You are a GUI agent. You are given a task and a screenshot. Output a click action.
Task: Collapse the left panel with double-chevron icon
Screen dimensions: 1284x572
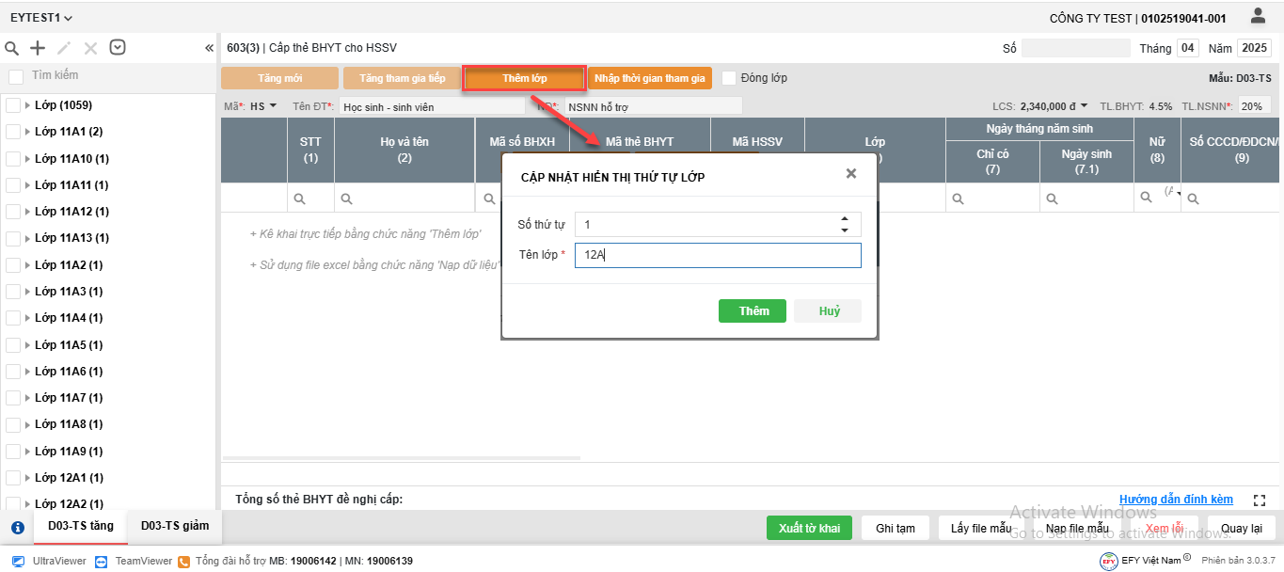coord(209,48)
